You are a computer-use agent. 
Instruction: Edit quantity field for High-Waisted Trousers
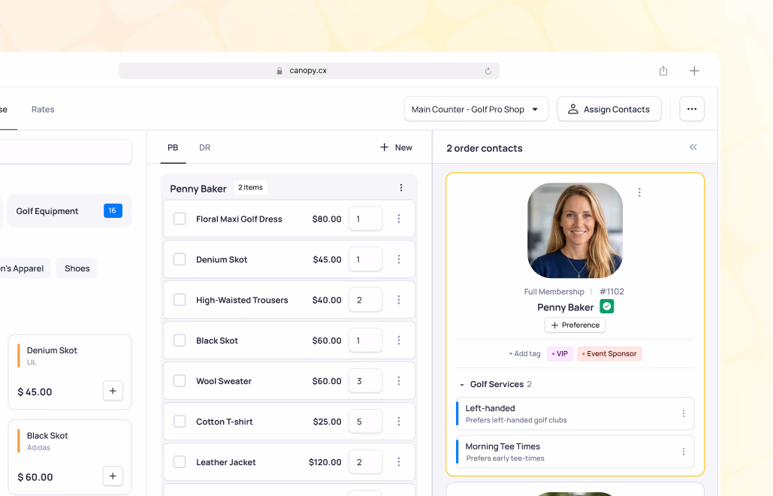[365, 300]
